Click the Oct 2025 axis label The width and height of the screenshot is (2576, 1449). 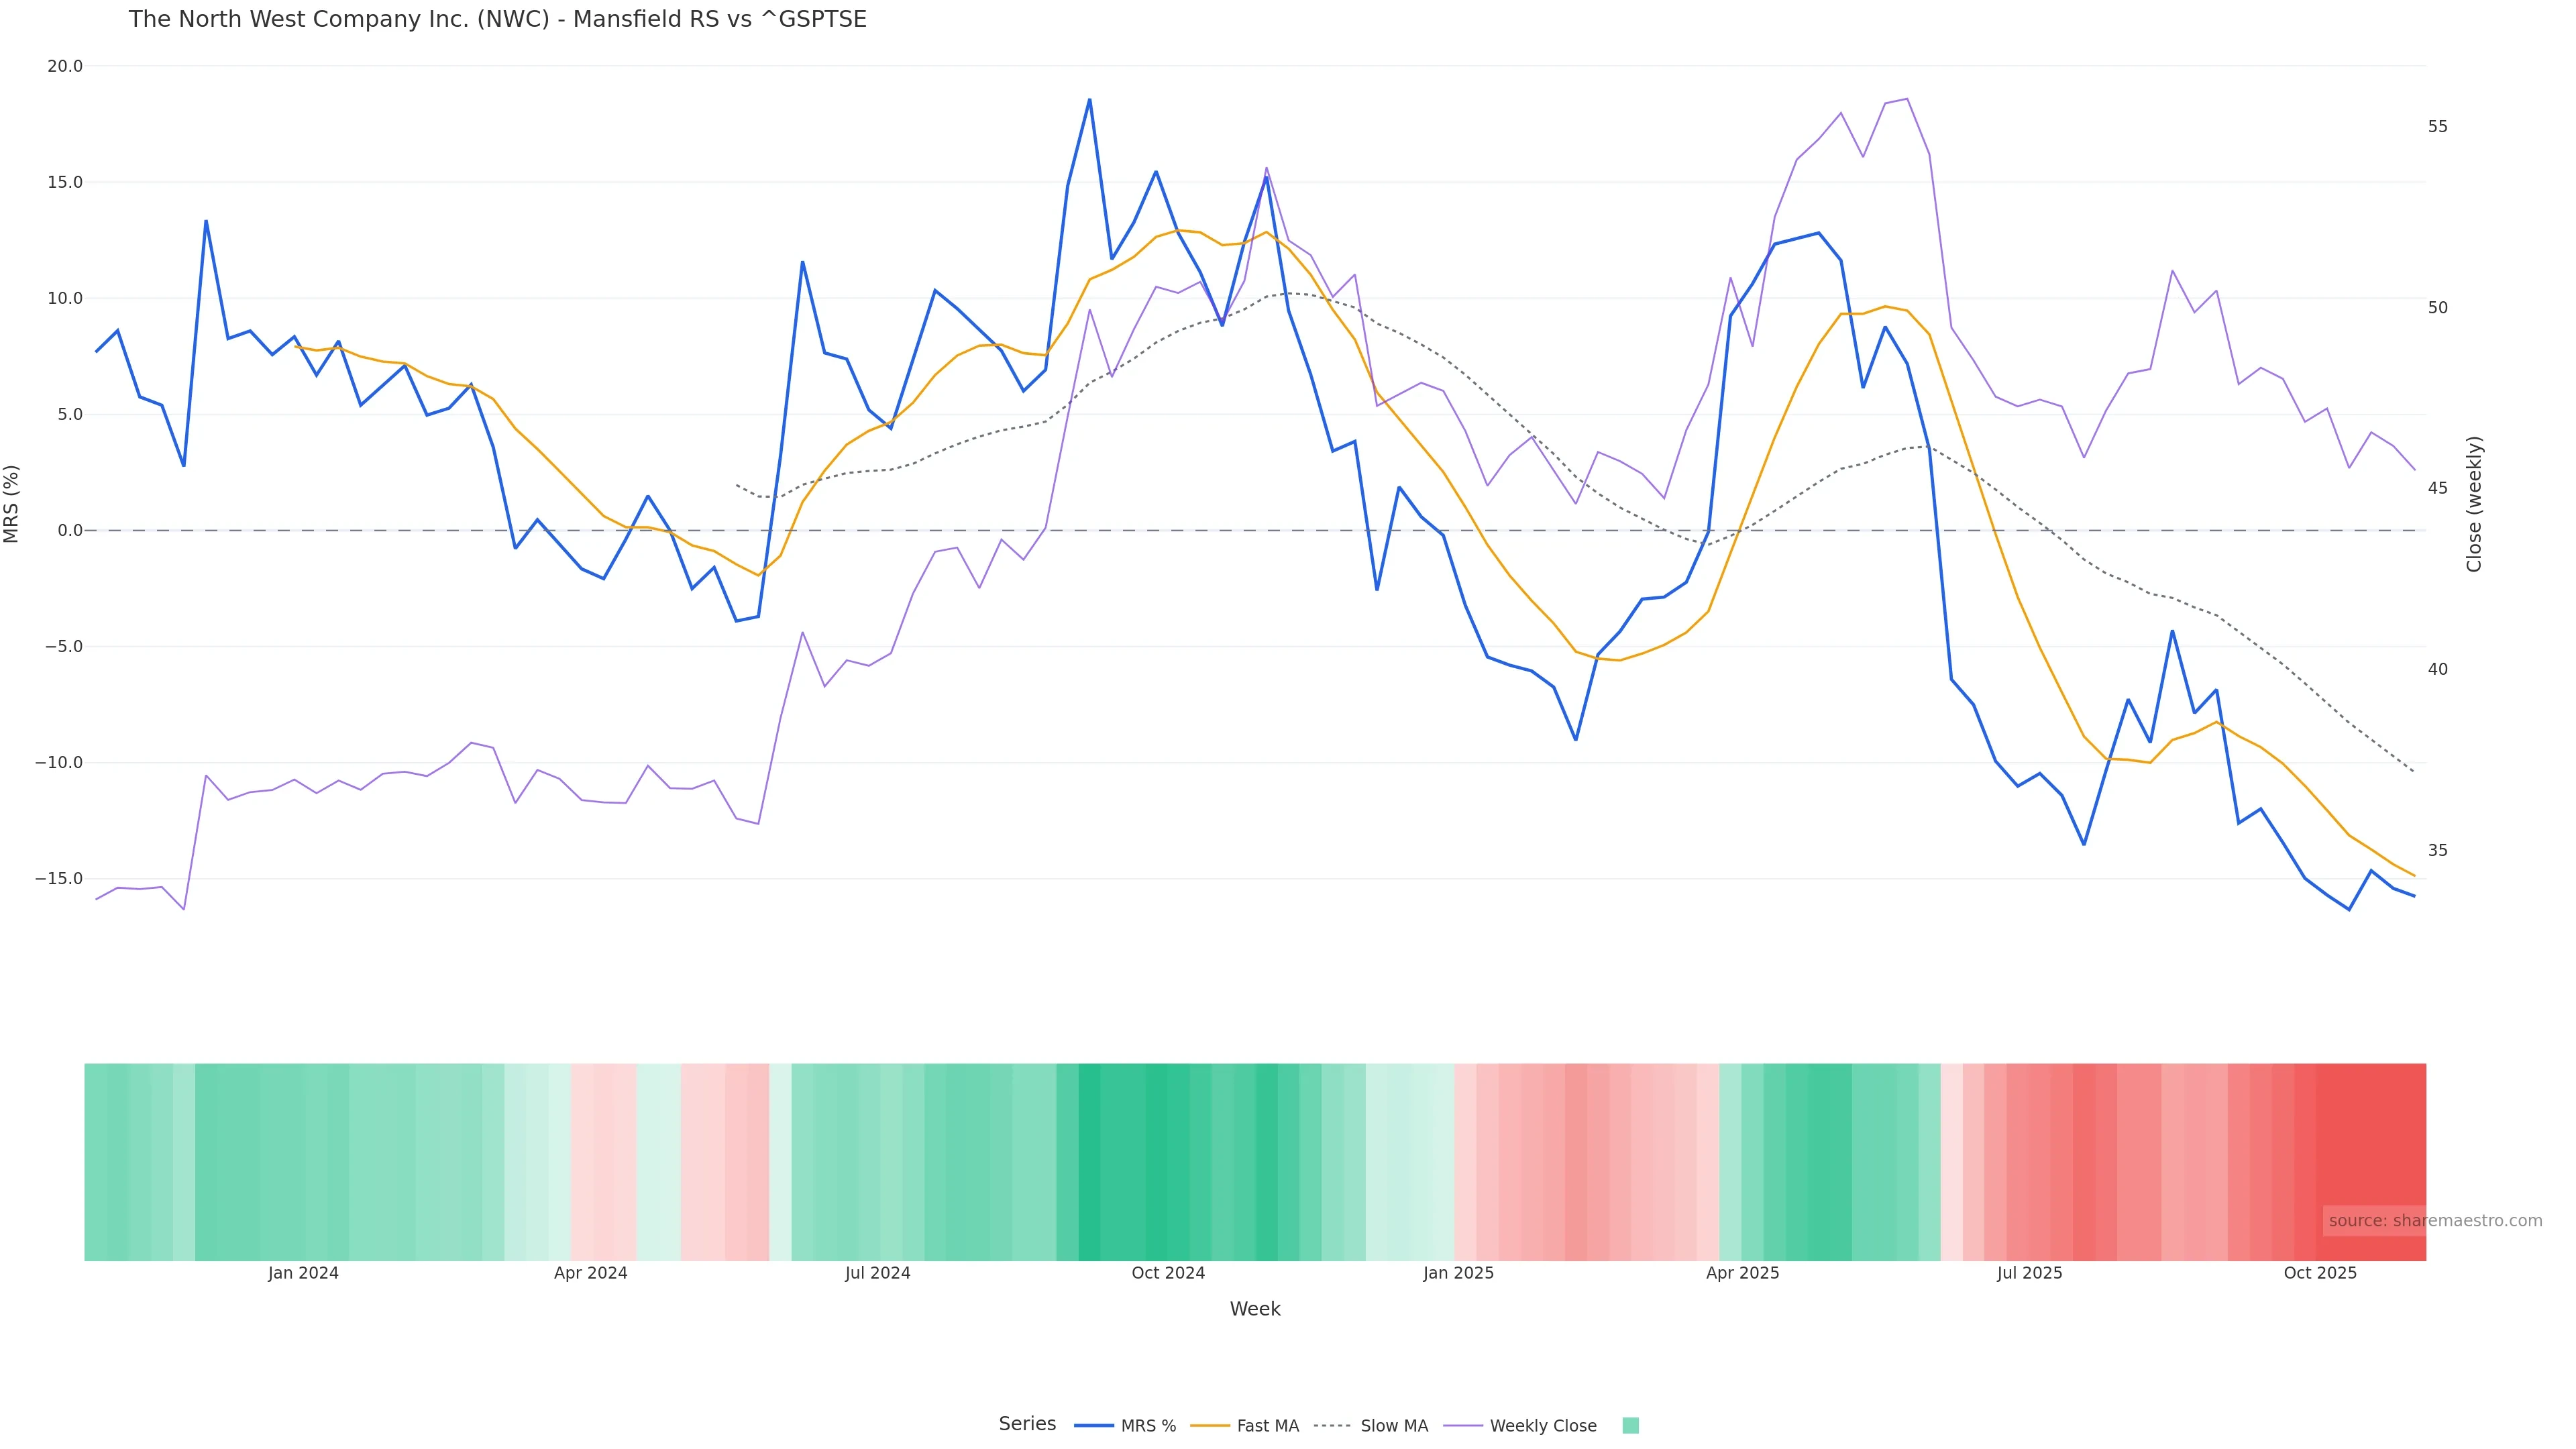click(2320, 1273)
